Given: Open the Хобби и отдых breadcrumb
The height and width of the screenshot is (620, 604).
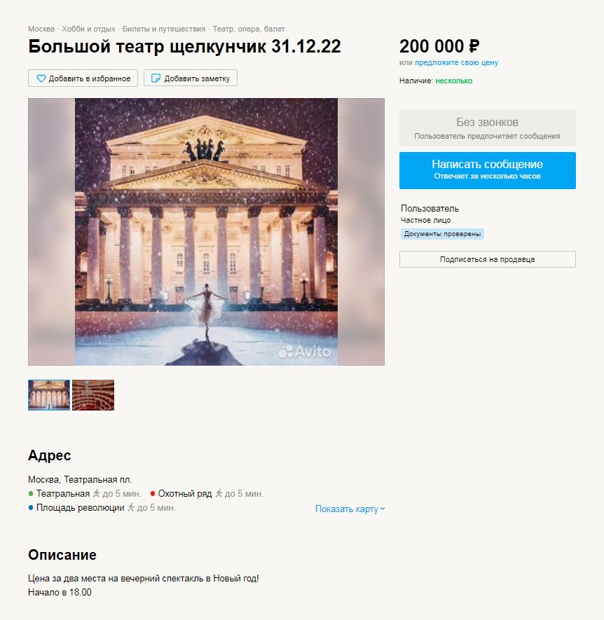Looking at the screenshot, I should tap(88, 29).
